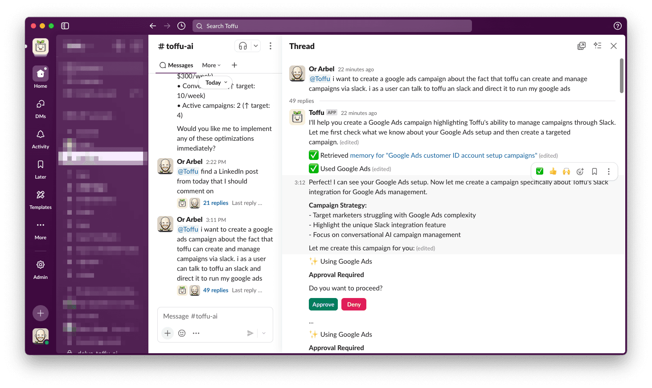This screenshot has width=652, height=388.
Task: Open Activity notifications in the sidebar
Action: [41, 139]
